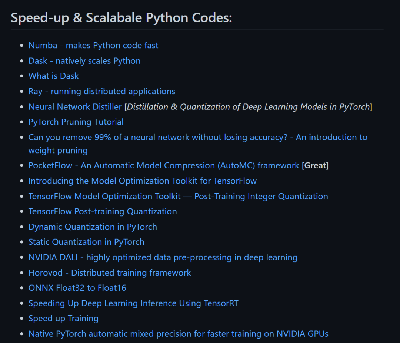Viewport: 400px width, 343px height.
Task: Visit the NVIDIA DALI data pre-processing link
Action: (163, 257)
